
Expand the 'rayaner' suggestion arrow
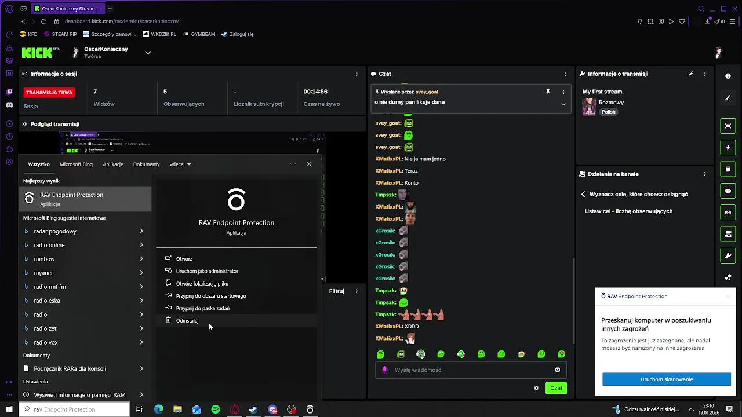coord(141,273)
